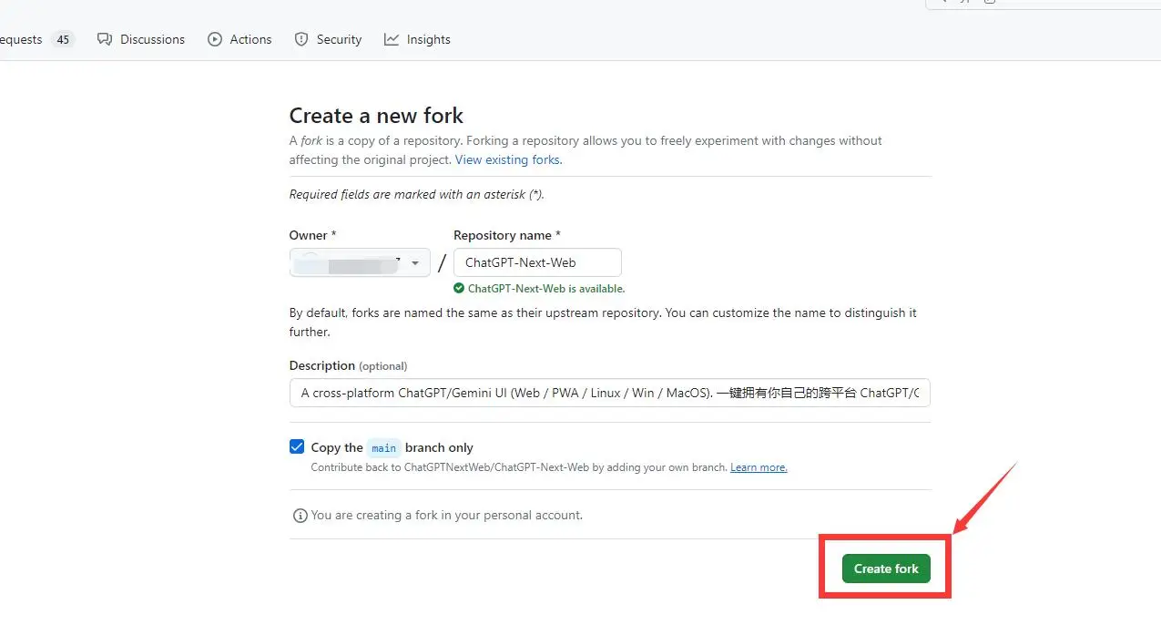
Task: Open the Pull requests tab
Action: pos(20,39)
